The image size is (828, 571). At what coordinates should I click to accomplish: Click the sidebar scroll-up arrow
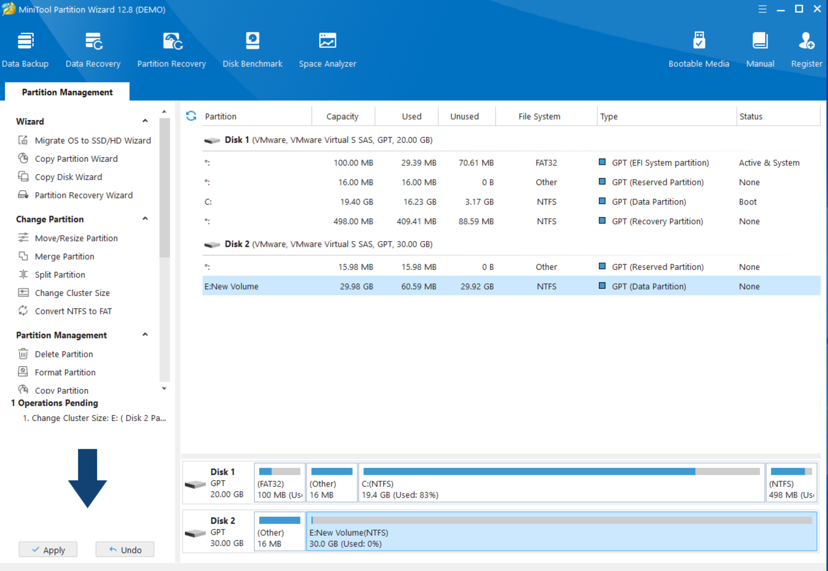[164, 112]
